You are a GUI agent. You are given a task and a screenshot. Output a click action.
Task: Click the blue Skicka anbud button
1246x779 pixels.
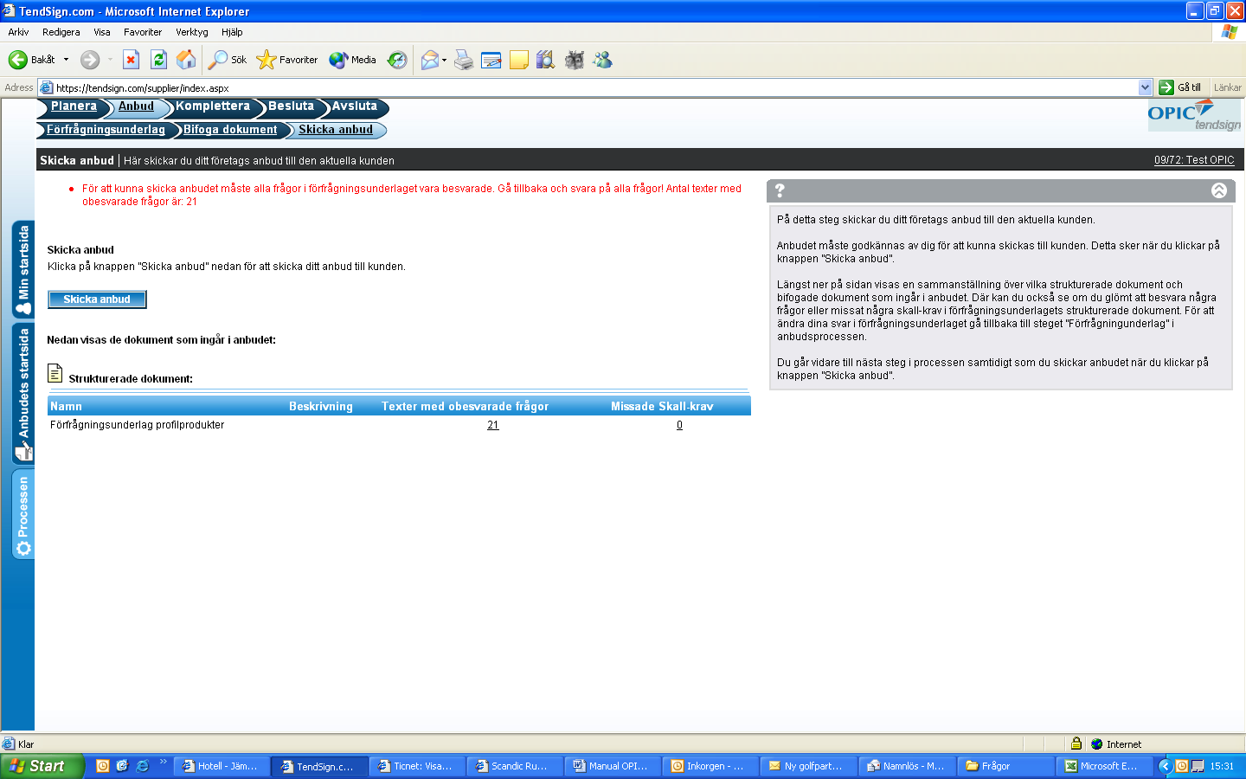click(97, 299)
